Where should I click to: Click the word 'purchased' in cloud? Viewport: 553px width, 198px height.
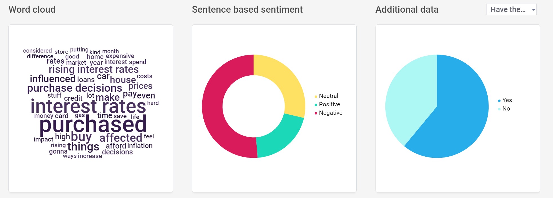click(x=93, y=125)
